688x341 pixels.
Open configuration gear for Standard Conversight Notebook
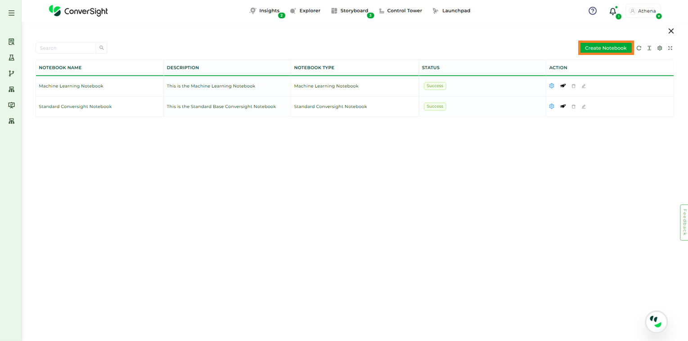(x=552, y=106)
